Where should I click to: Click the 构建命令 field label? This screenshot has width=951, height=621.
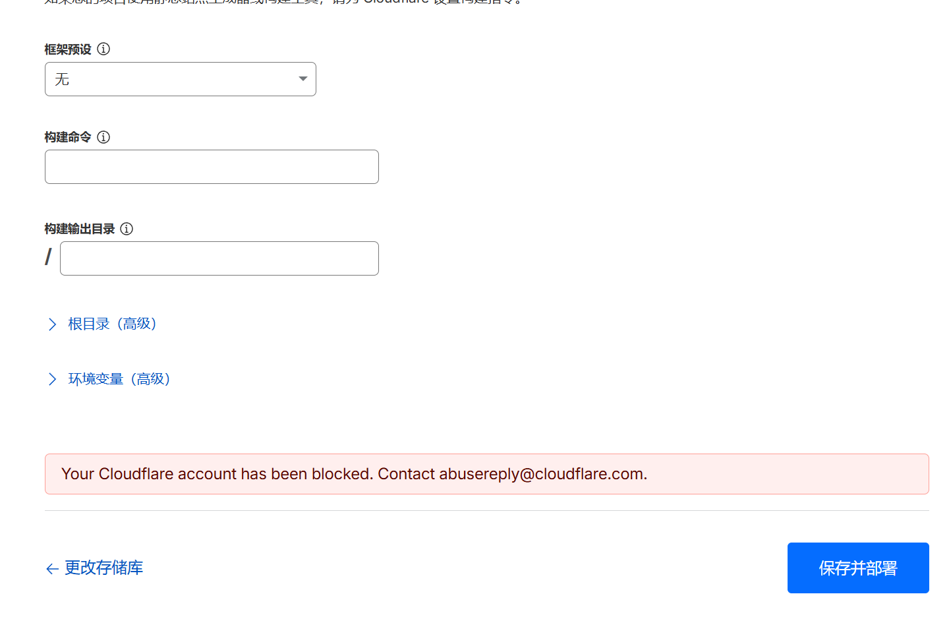pos(68,137)
